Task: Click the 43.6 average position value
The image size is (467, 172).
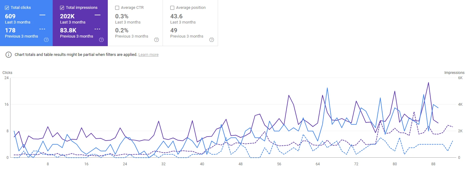Action: [176, 16]
